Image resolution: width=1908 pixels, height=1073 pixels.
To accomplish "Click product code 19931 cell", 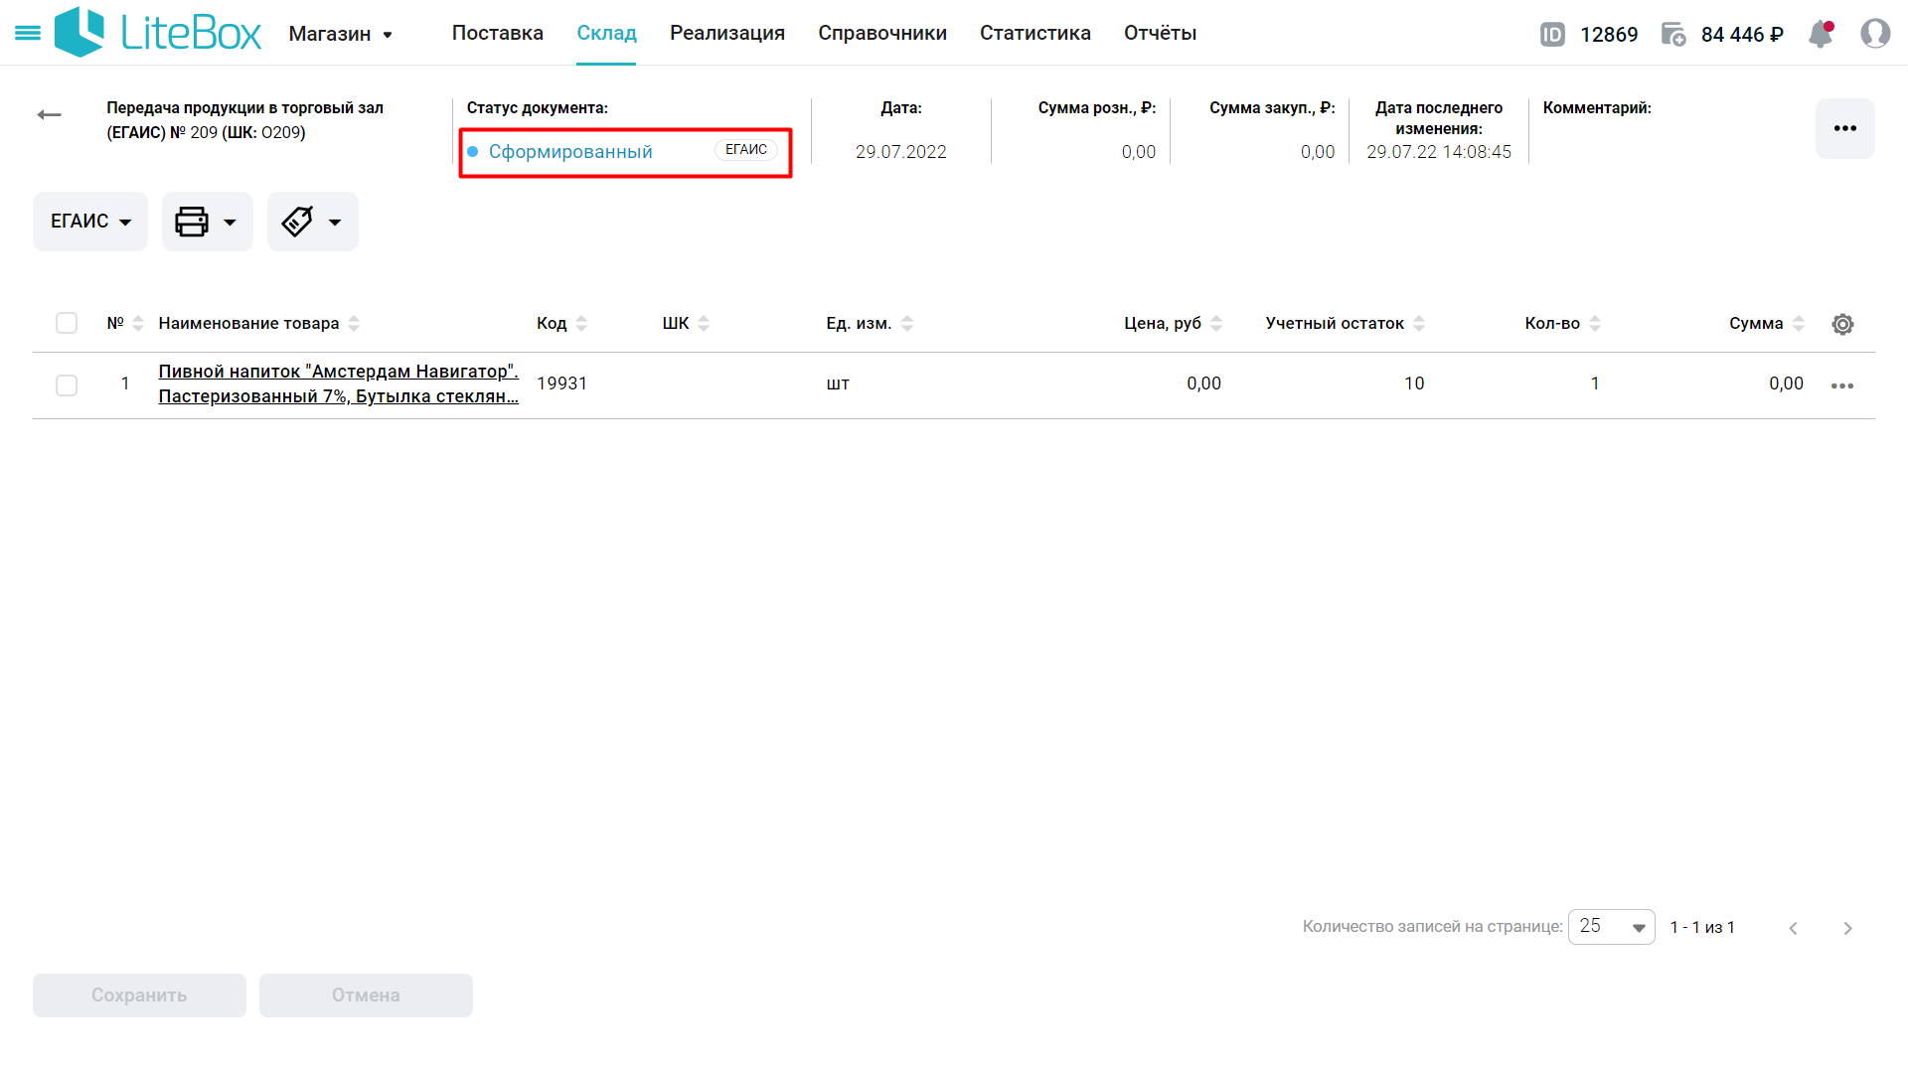I will [561, 383].
